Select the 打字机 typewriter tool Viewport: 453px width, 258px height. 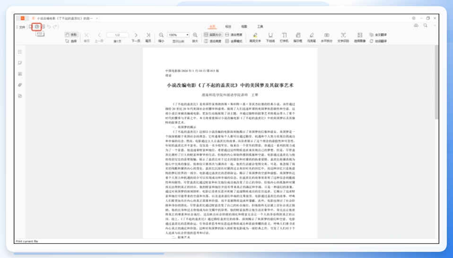pyautogui.click(x=284, y=37)
